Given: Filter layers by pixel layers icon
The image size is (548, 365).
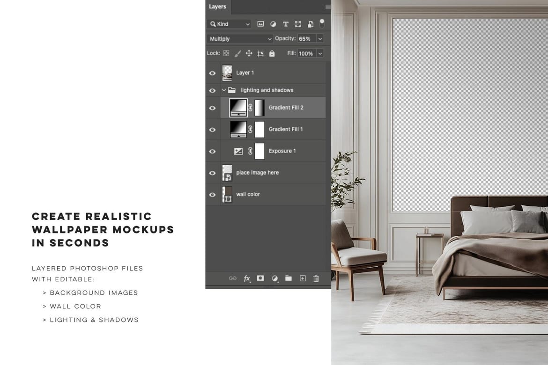Looking at the screenshot, I should point(260,24).
